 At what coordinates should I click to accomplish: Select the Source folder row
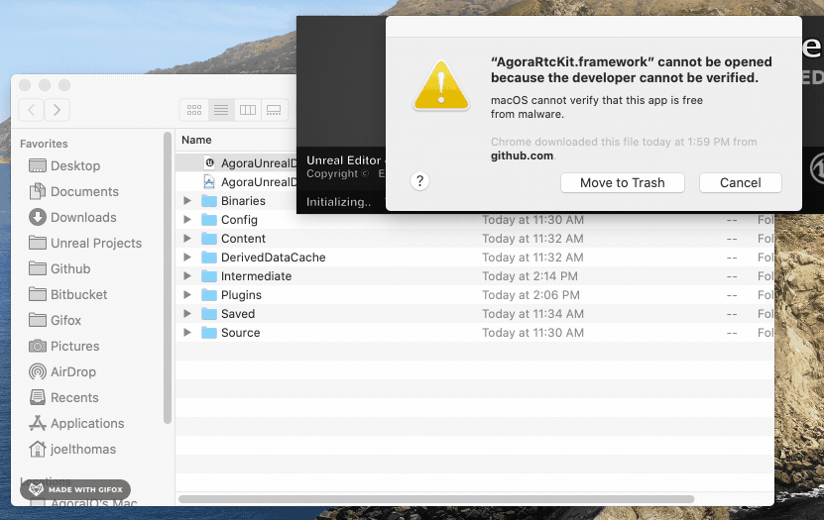pyautogui.click(x=475, y=333)
